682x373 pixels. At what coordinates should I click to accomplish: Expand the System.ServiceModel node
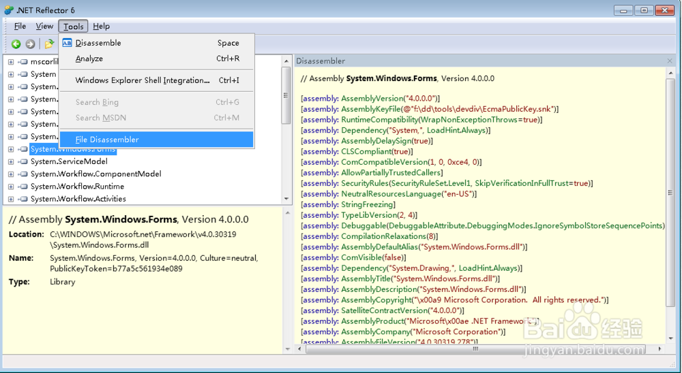point(11,161)
